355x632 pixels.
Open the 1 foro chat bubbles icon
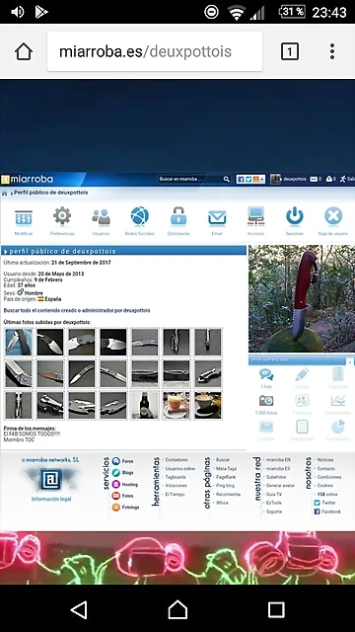tap(266, 375)
